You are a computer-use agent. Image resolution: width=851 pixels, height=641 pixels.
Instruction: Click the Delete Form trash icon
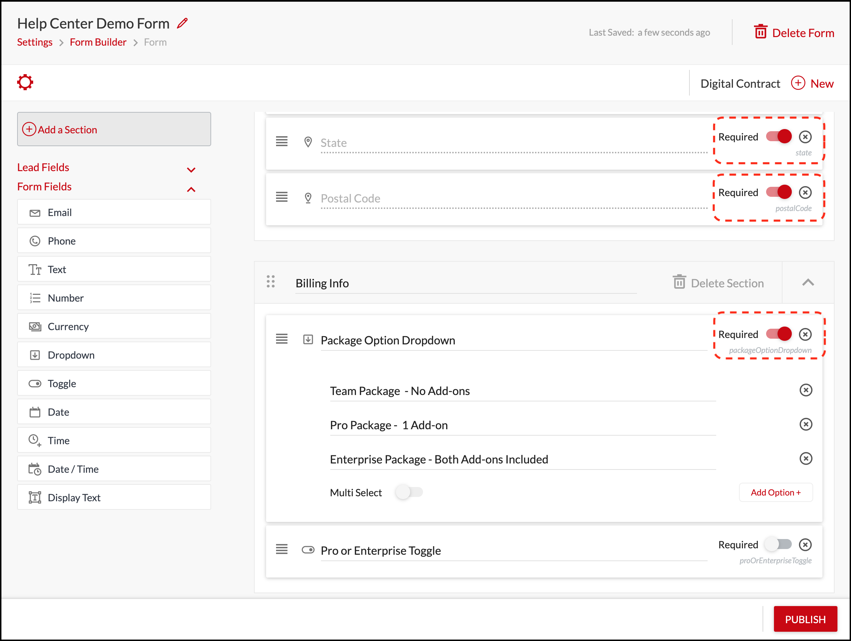tap(760, 32)
